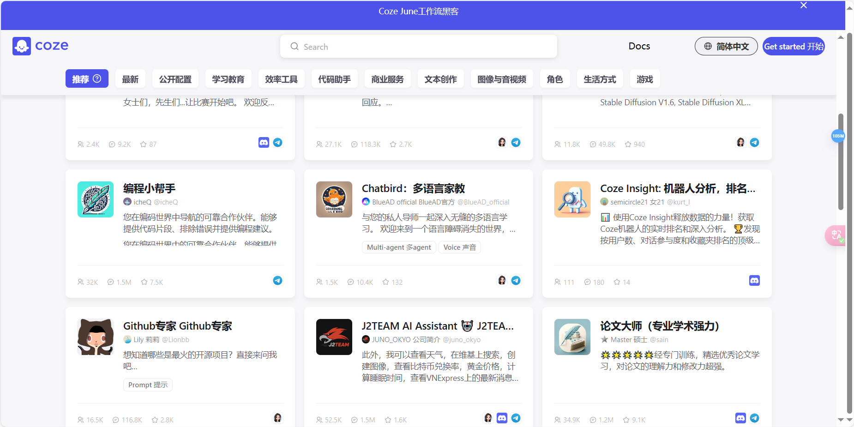The image size is (854, 427).
Task: Open the Discord link on 论文大师 card
Action: coord(740,418)
